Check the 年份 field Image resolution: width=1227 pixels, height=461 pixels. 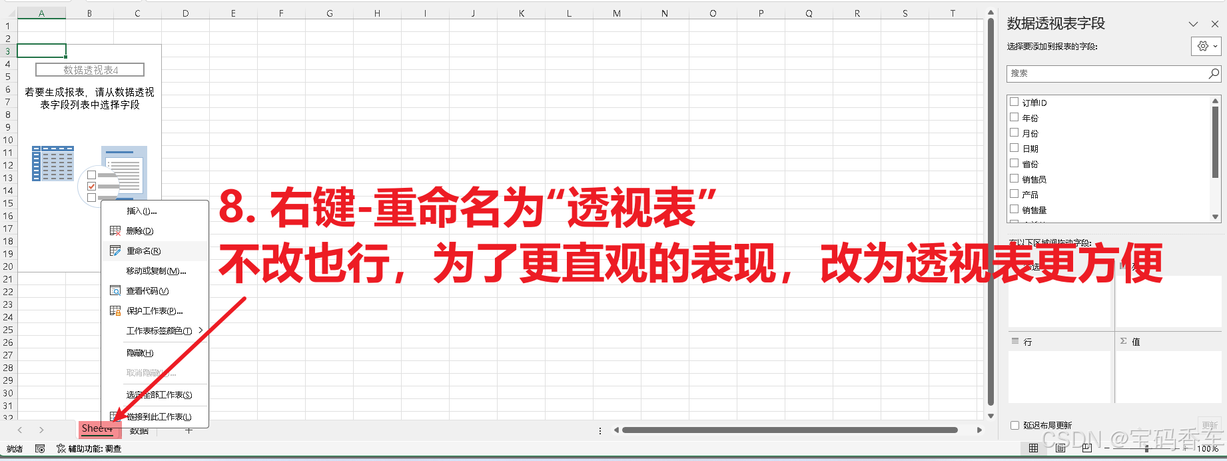coord(1014,117)
